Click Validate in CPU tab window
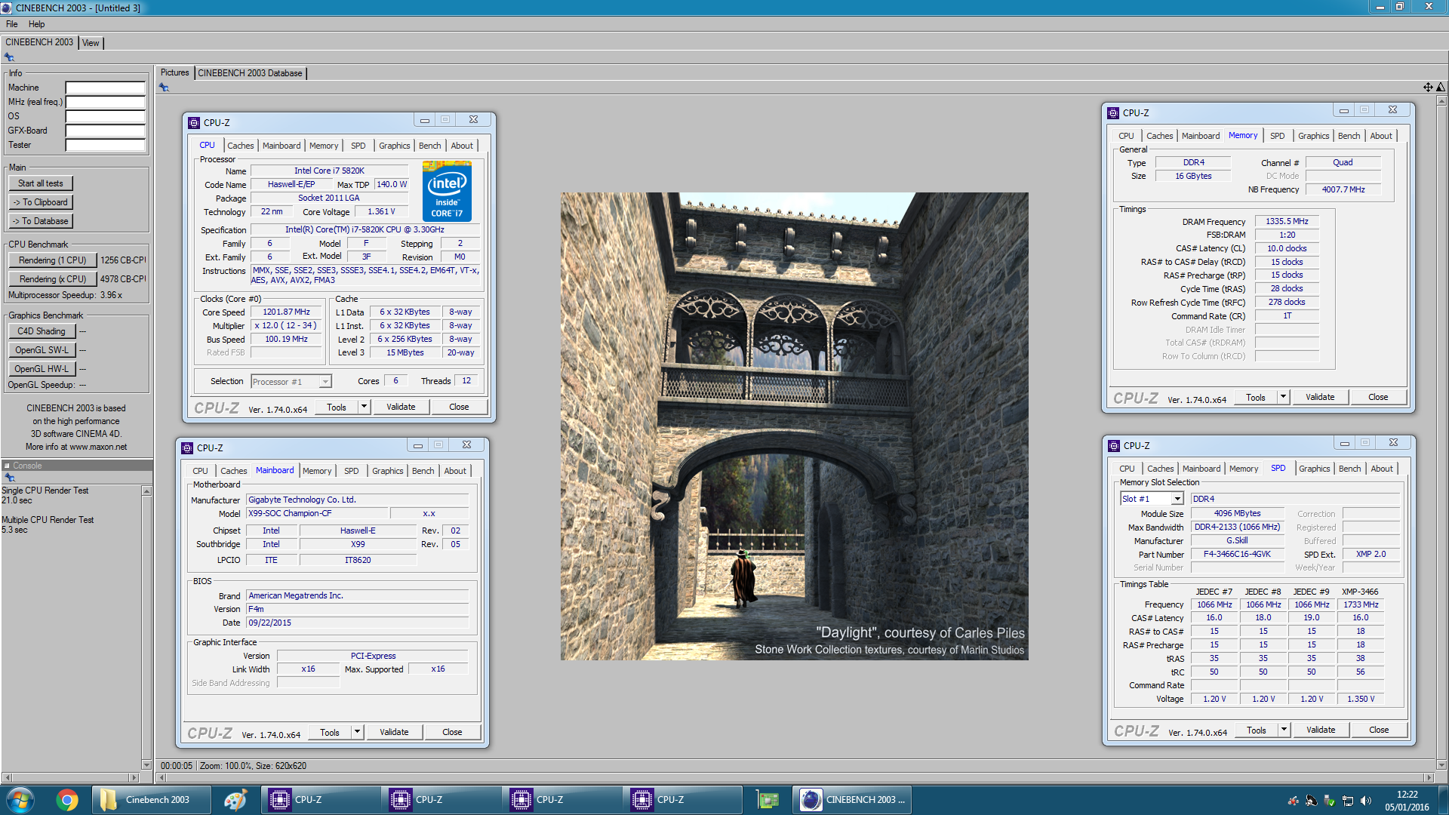The height and width of the screenshot is (815, 1449). 401,407
